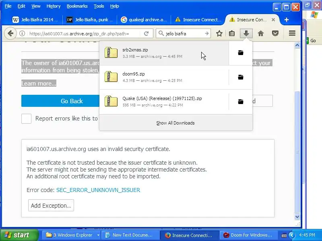The width and height of the screenshot is (322, 241).
Task: Open the History menu
Action: (54, 6)
